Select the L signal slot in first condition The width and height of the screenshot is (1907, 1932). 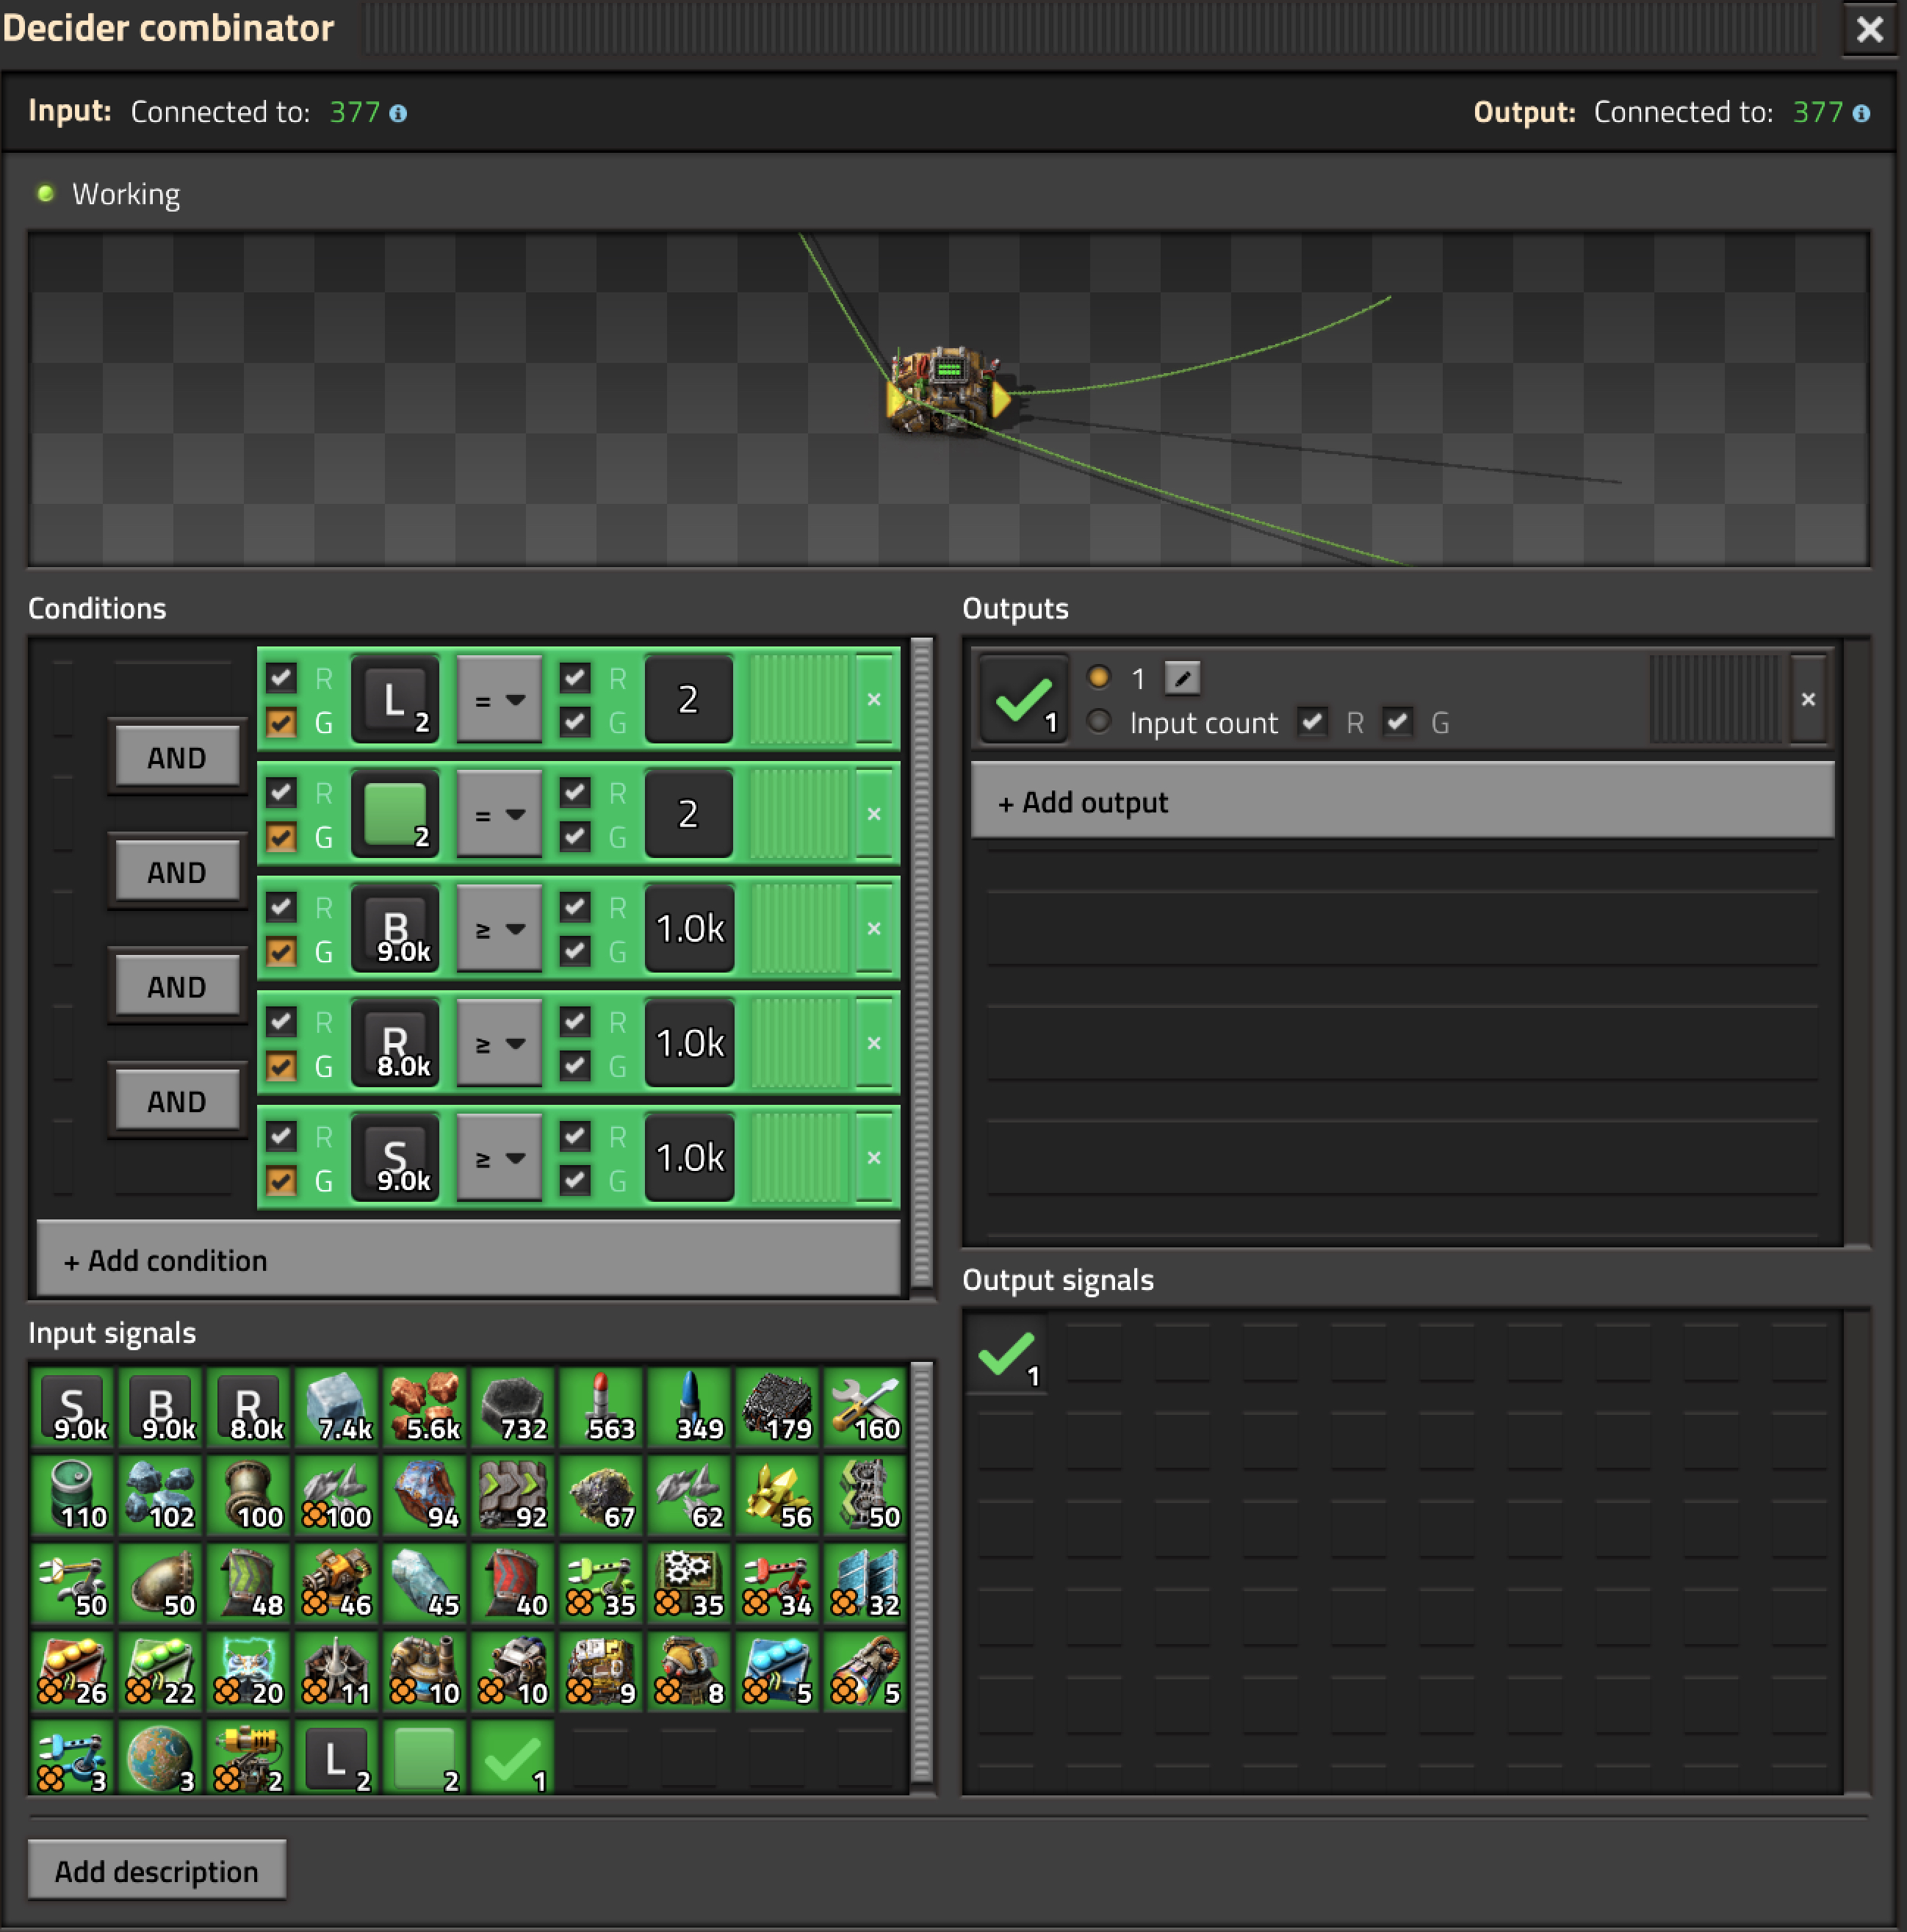pyautogui.click(x=395, y=699)
